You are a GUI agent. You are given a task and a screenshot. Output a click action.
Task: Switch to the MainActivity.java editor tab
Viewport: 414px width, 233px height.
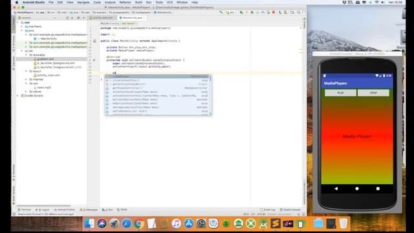tap(132, 18)
